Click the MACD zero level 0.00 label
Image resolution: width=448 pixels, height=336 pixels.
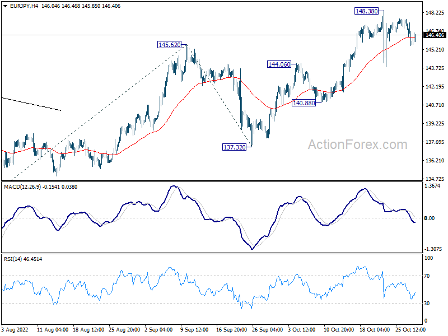430,218
